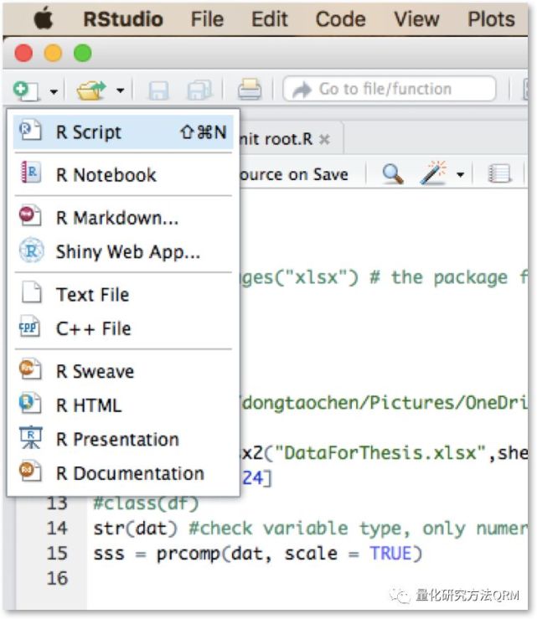Click the green zoom window button
Screen dimensions: 537x619
coord(83,54)
